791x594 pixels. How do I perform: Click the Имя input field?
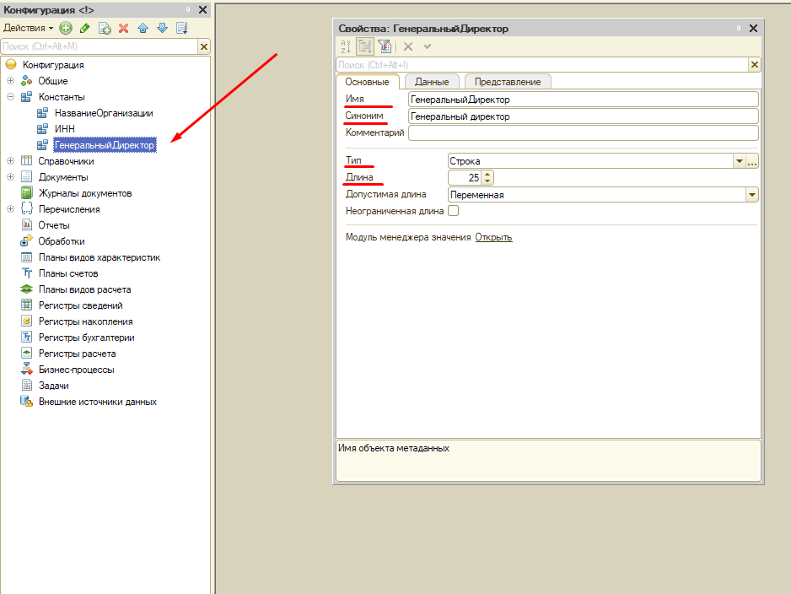pos(584,100)
